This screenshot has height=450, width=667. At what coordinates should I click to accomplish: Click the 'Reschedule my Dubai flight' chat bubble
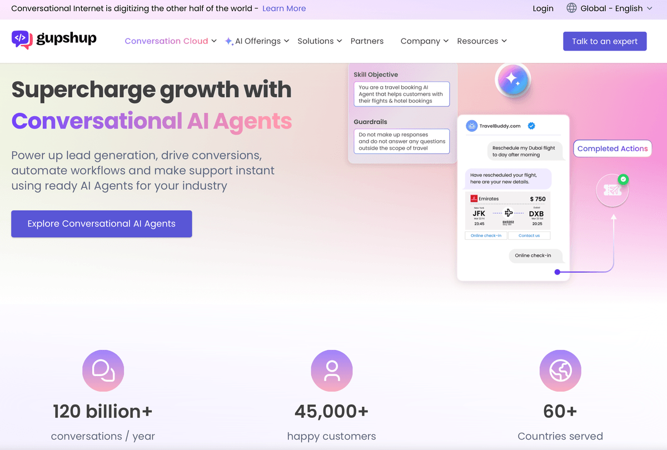point(525,151)
